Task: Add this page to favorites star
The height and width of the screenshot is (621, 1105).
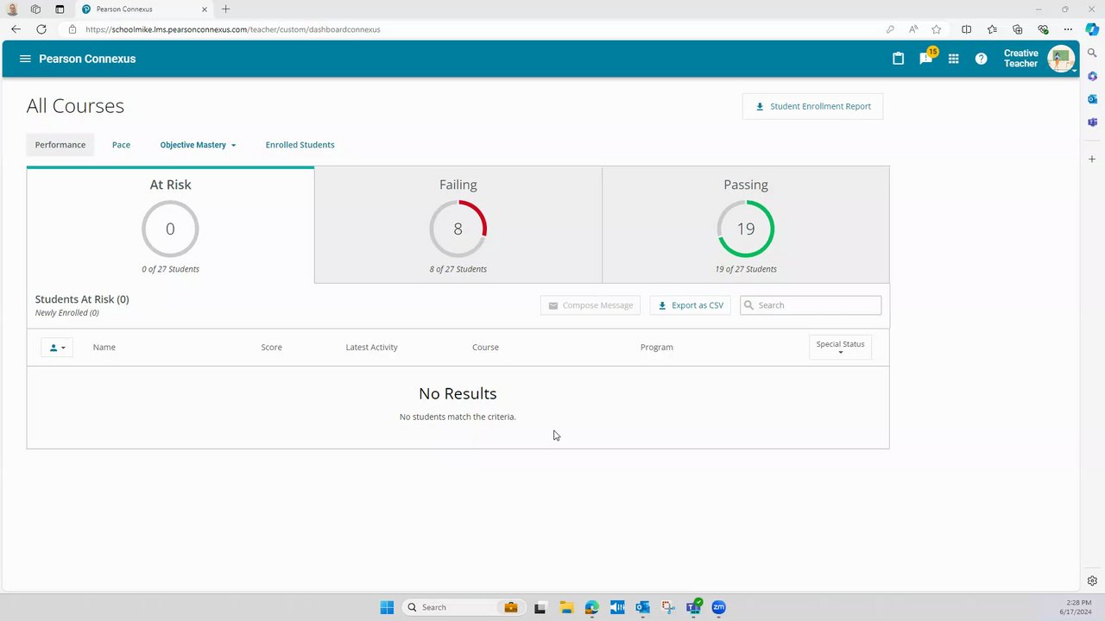Action: [937, 29]
